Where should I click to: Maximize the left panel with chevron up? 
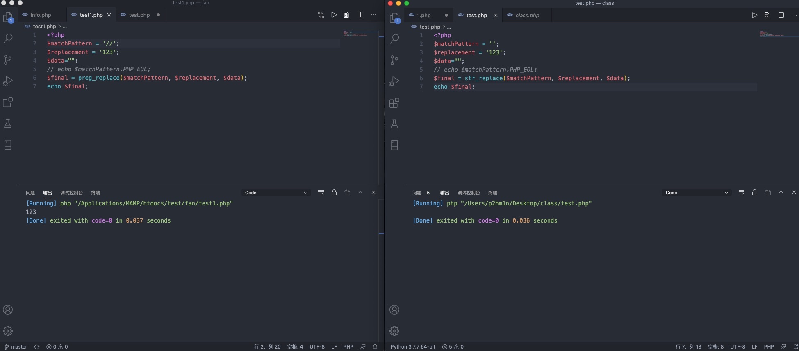coord(360,192)
